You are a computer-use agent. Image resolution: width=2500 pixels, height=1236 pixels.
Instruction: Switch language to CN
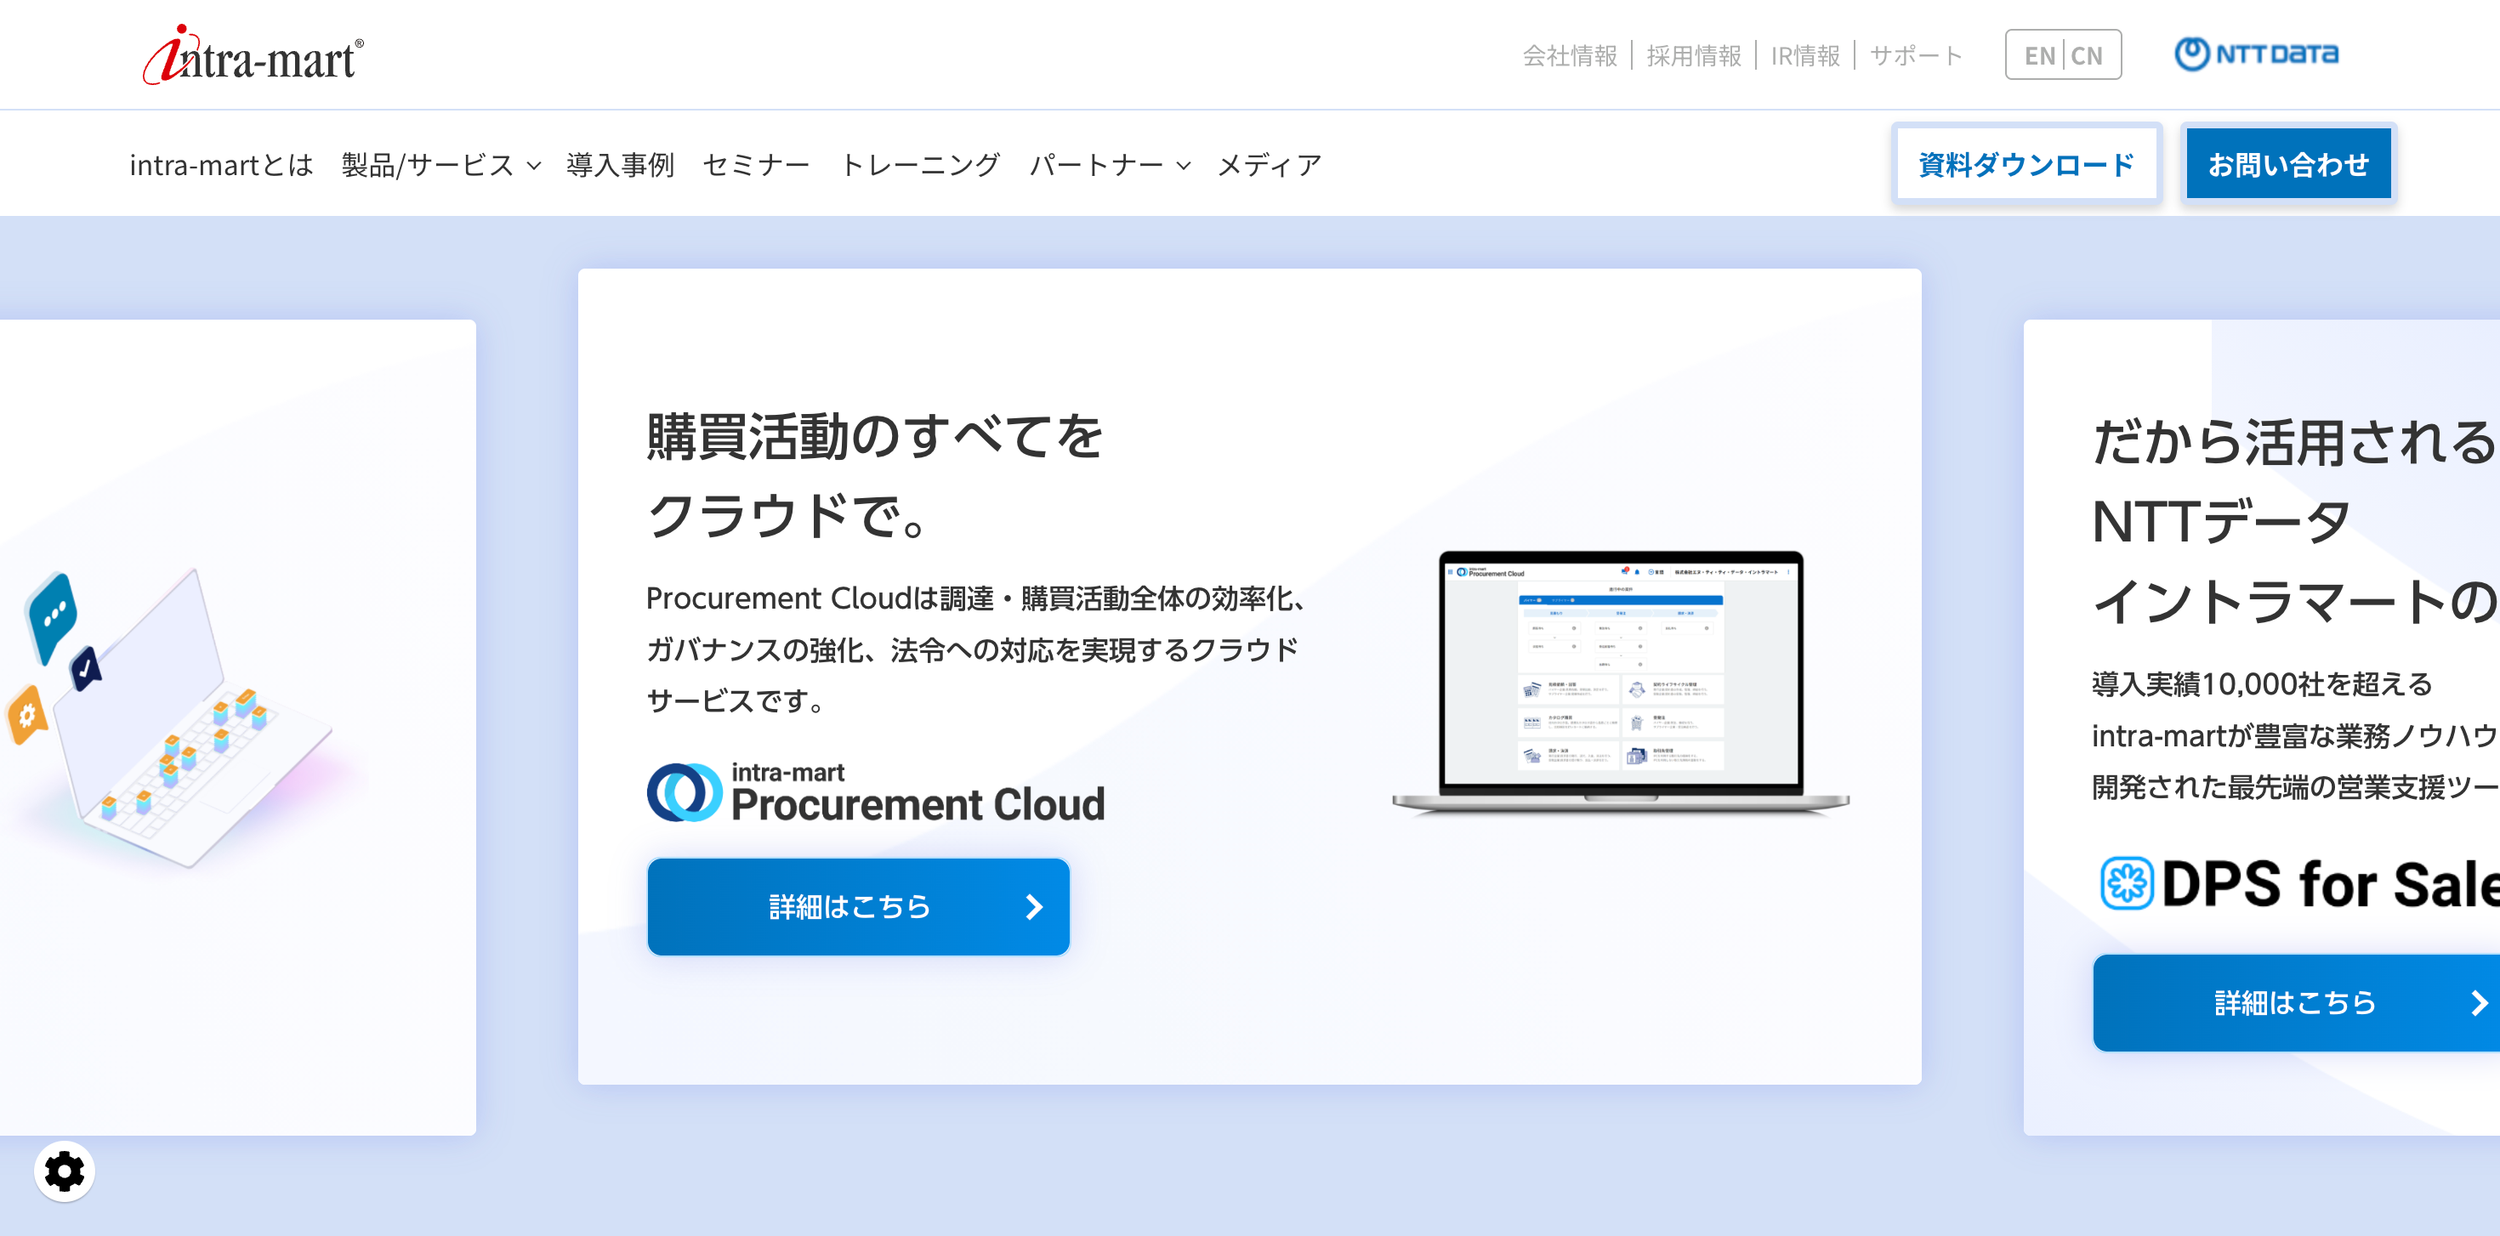point(2087,55)
